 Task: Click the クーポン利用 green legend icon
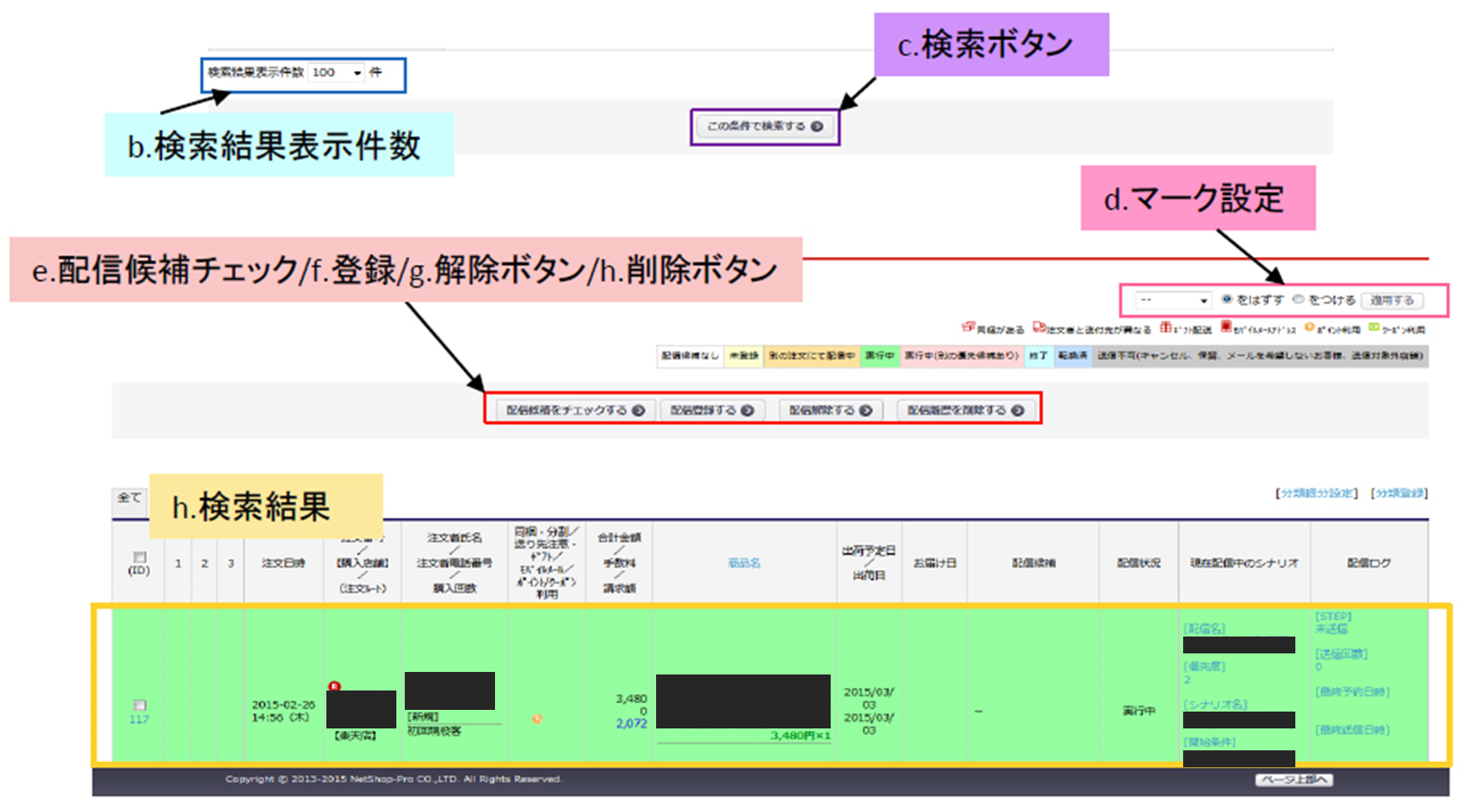(x=1374, y=328)
